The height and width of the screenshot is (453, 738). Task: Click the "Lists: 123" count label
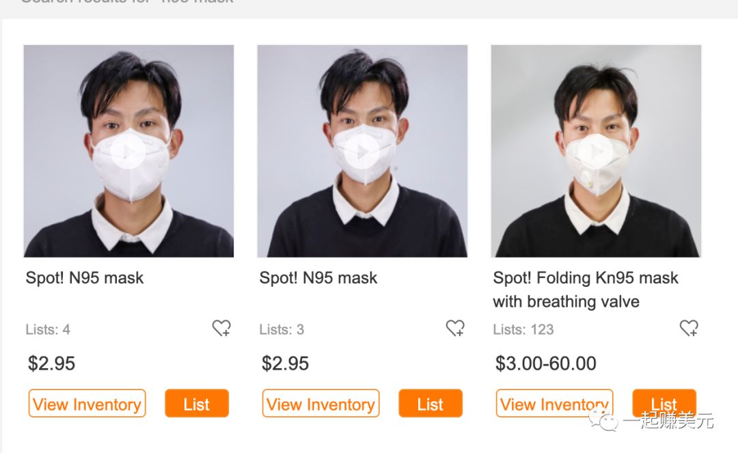(x=523, y=330)
